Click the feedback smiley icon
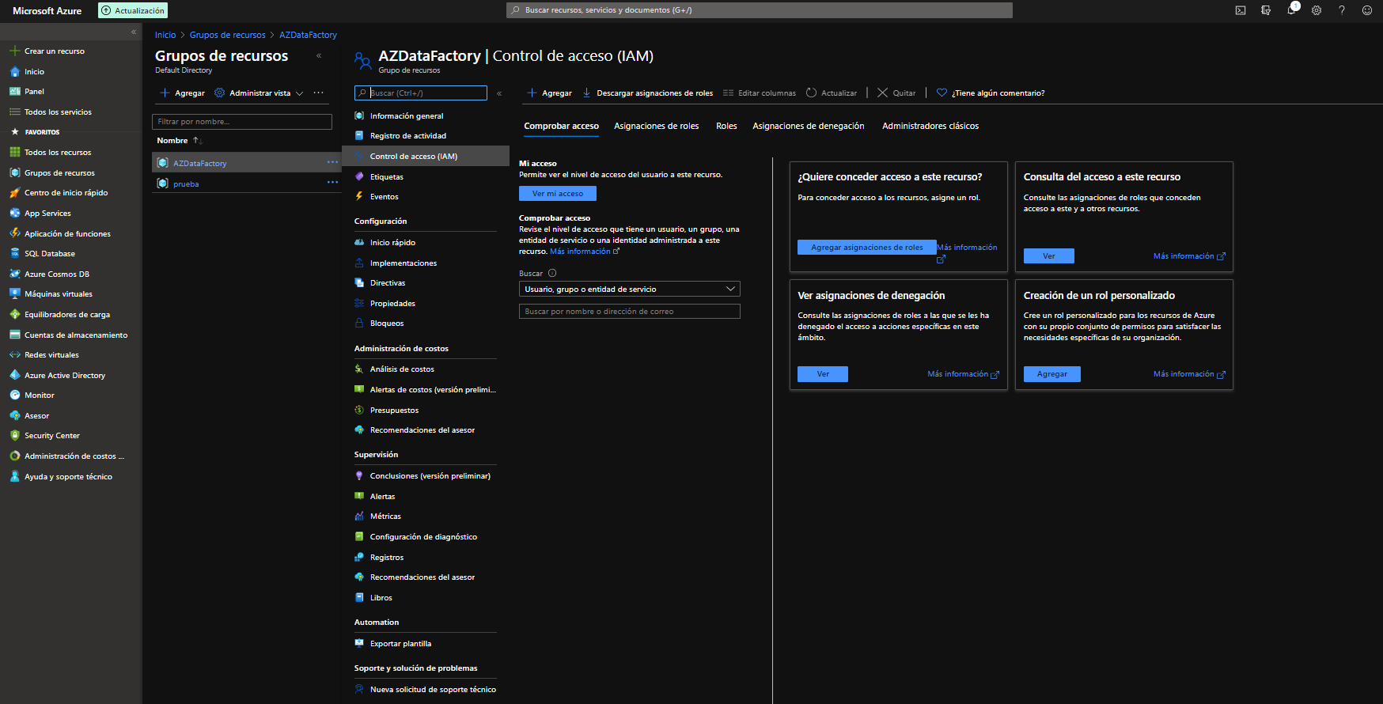This screenshot has height=704, width=1383. [1367, 10]
